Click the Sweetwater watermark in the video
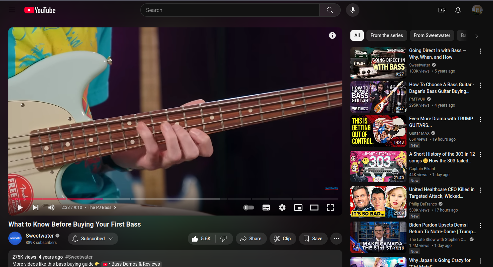 tap(332, 188)
